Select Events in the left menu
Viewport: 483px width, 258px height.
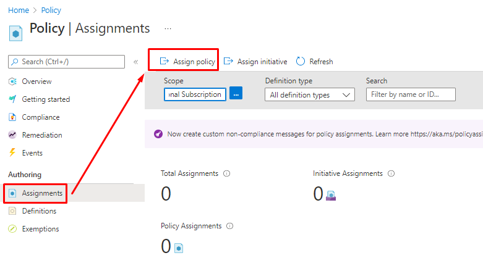tap(32, 153)
